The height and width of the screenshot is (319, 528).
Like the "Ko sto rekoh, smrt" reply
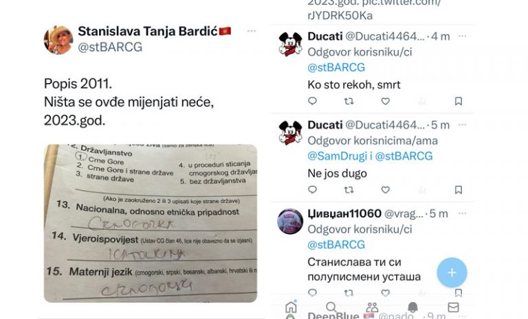pos(385,101)
